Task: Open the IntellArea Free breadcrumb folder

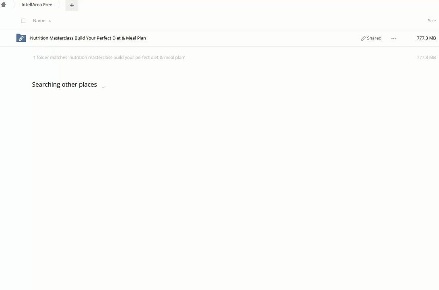Action: click(37, 5)
